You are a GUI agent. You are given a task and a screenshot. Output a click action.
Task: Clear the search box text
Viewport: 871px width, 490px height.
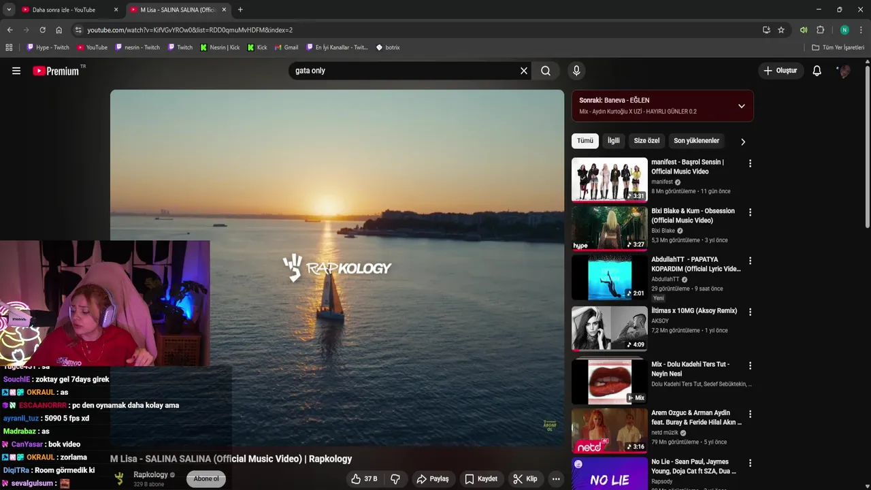[524, 71]
